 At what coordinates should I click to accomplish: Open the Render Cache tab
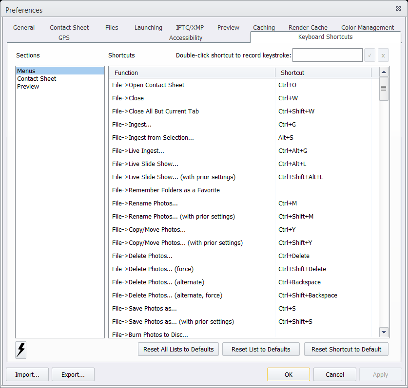pyautogui.click(x=308, y=28)
